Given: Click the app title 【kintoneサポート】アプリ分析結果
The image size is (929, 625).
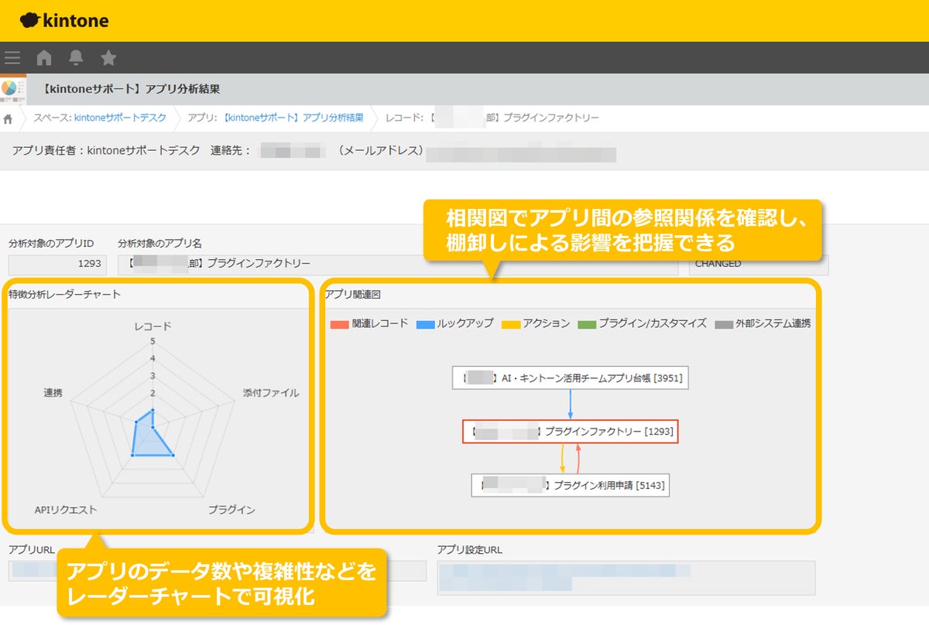Looking at the screenshot, I should (132, 89).
